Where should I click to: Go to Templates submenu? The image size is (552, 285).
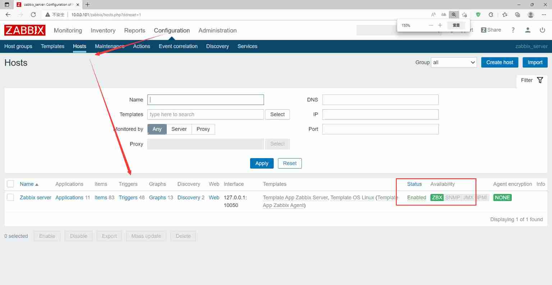coord(52,46)
